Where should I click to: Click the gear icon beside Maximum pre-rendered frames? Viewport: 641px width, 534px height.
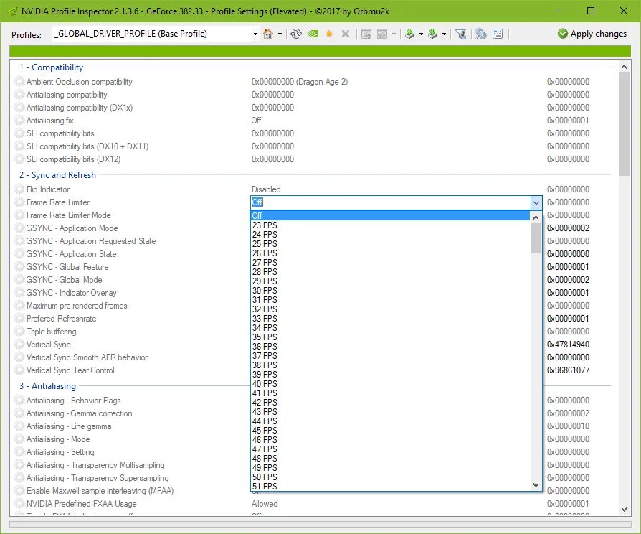pyautogui.click(x=19, y=306)
